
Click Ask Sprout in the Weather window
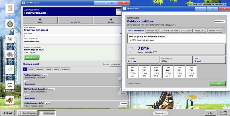[217, 83]
